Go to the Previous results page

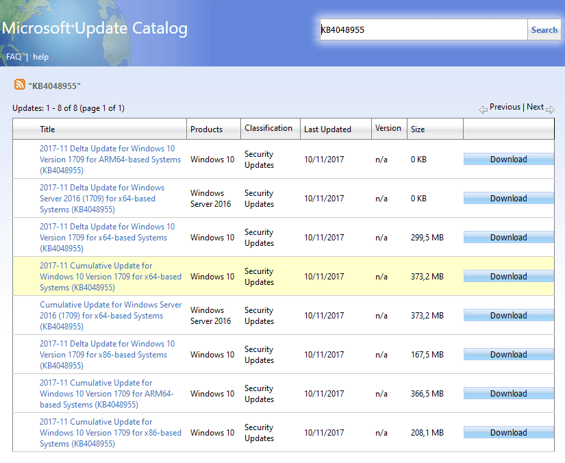505,107
